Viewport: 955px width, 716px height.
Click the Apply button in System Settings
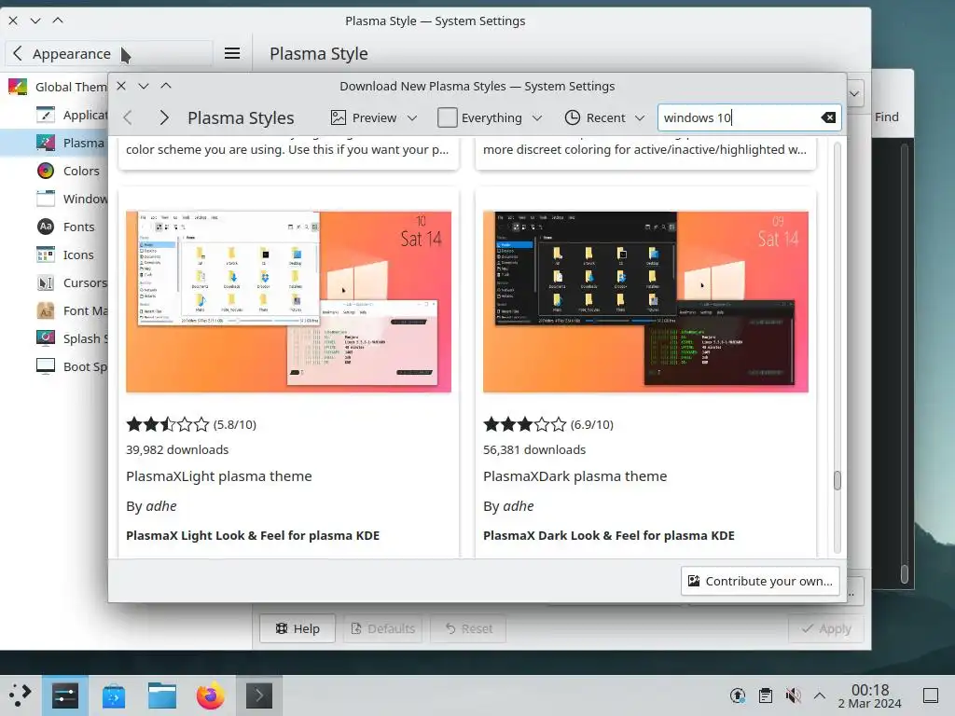tap(826, 628)
